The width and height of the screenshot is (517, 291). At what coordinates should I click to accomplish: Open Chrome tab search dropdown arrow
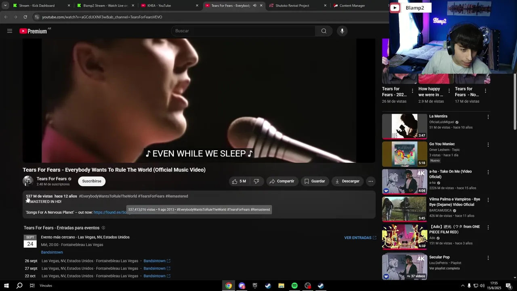(5, 6)
